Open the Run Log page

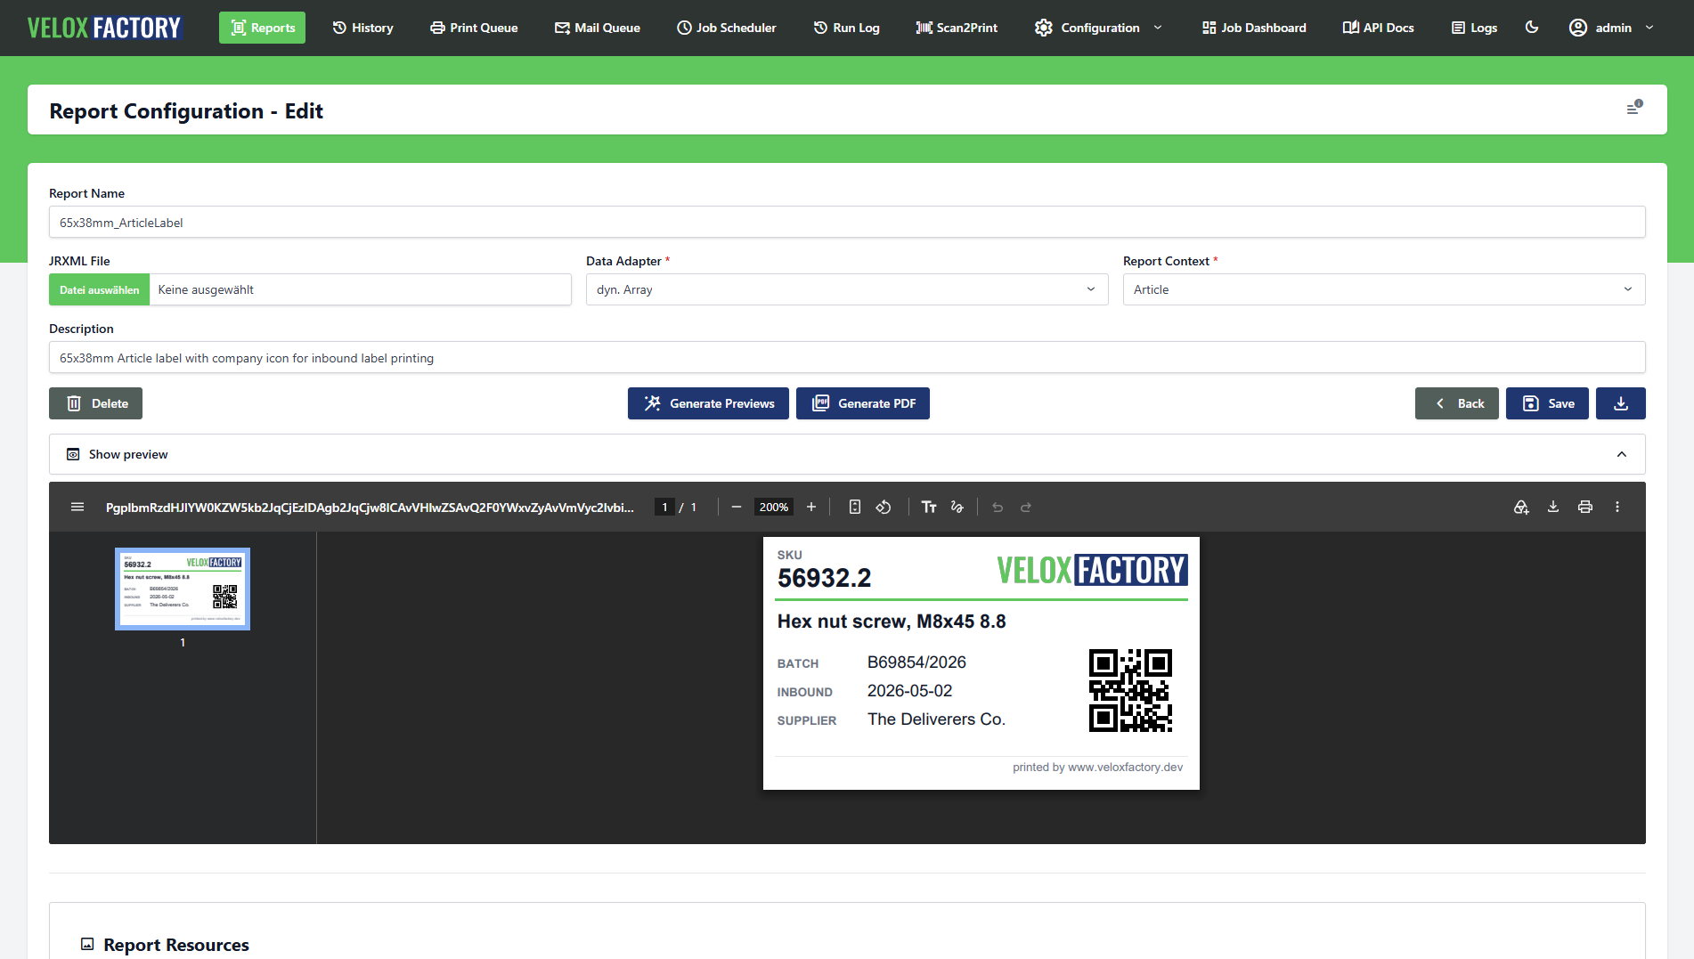(846, 28)
